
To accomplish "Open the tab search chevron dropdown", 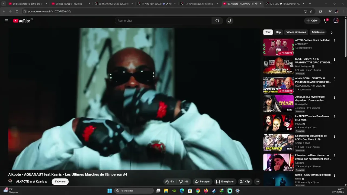I will [x=4, y=4].
